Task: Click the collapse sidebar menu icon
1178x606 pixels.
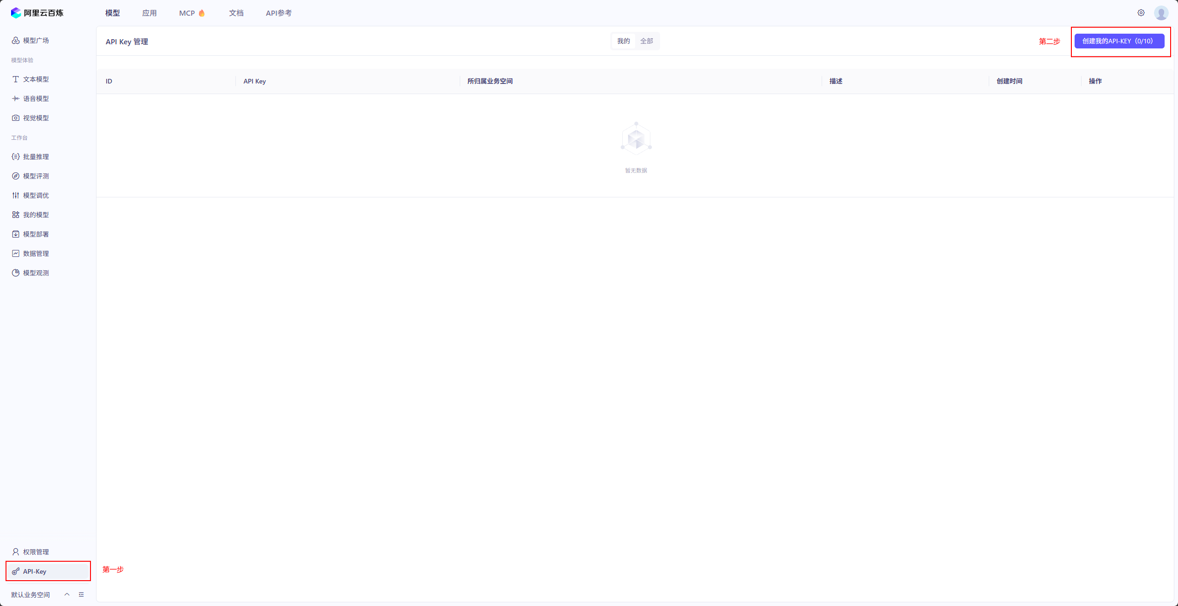Action: coord(81,594)
